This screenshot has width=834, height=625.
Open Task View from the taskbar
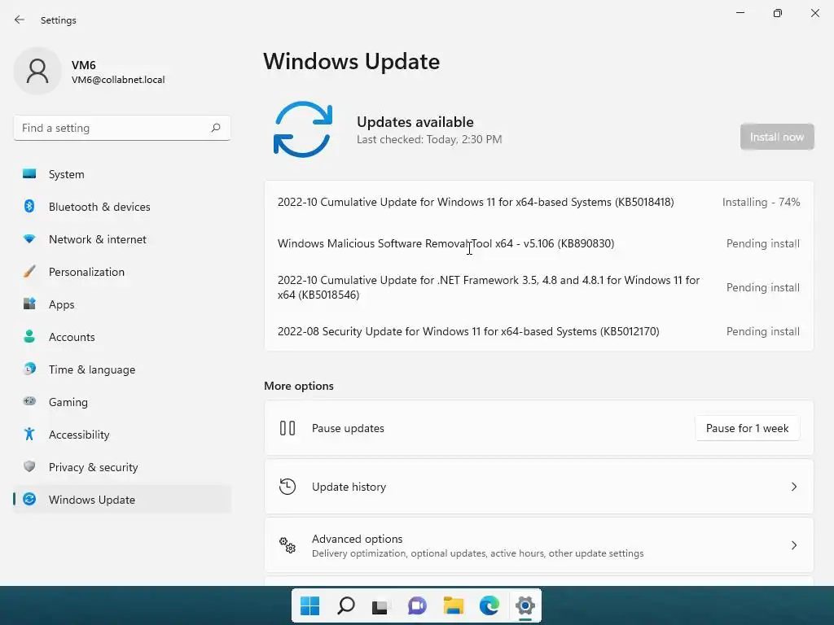point(380,605)
